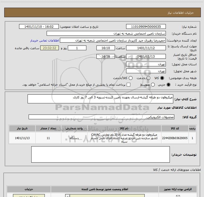Click the کد کالا column header
Image resolution: width=204 pixels, height=197 pixels.
[175, 128]
